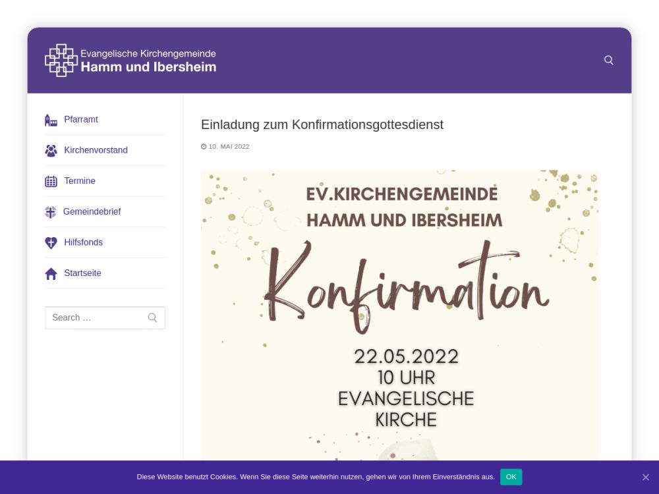Open the "Einladung zum Konfirmationsgottesdienst" article heading

(322, 124)
